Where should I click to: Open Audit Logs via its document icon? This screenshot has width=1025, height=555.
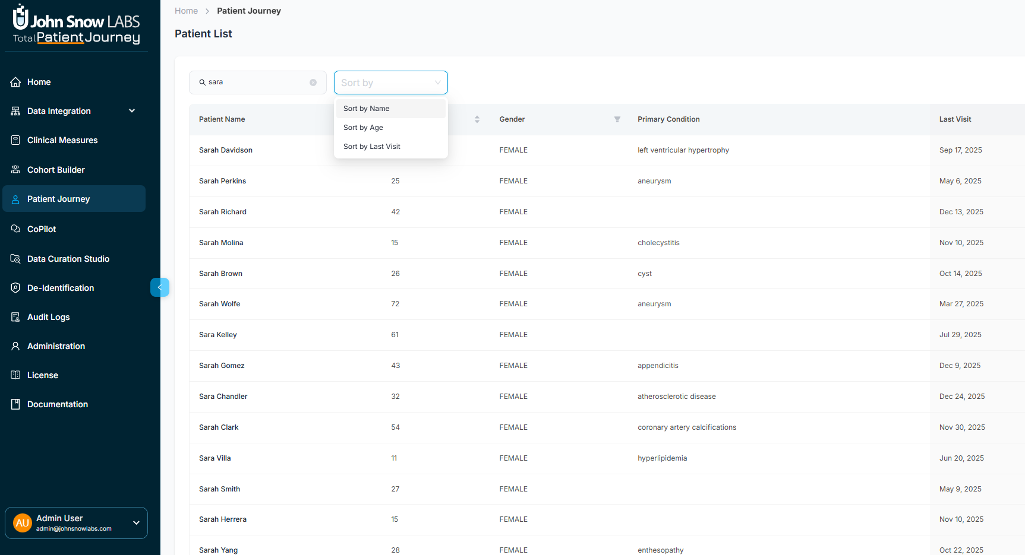15,316
